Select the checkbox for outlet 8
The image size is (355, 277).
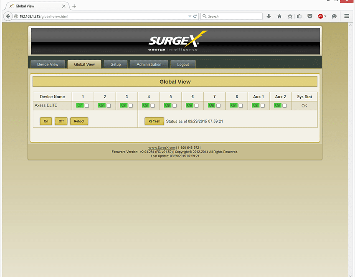pos(241,106)
